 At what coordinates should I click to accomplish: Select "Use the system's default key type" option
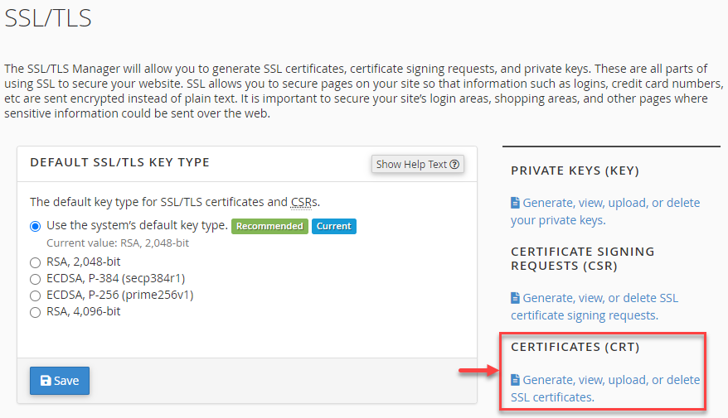click(x=36, y=226)
